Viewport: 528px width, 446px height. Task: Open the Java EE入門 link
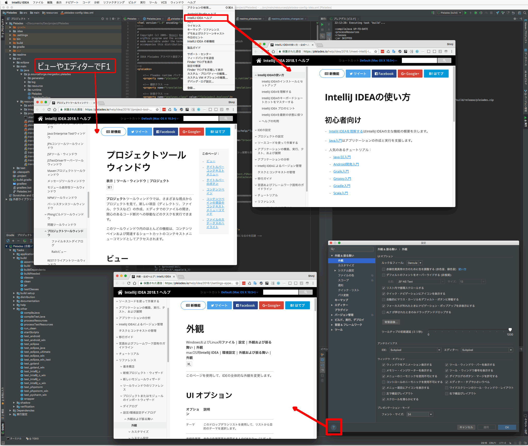point(342,157)
